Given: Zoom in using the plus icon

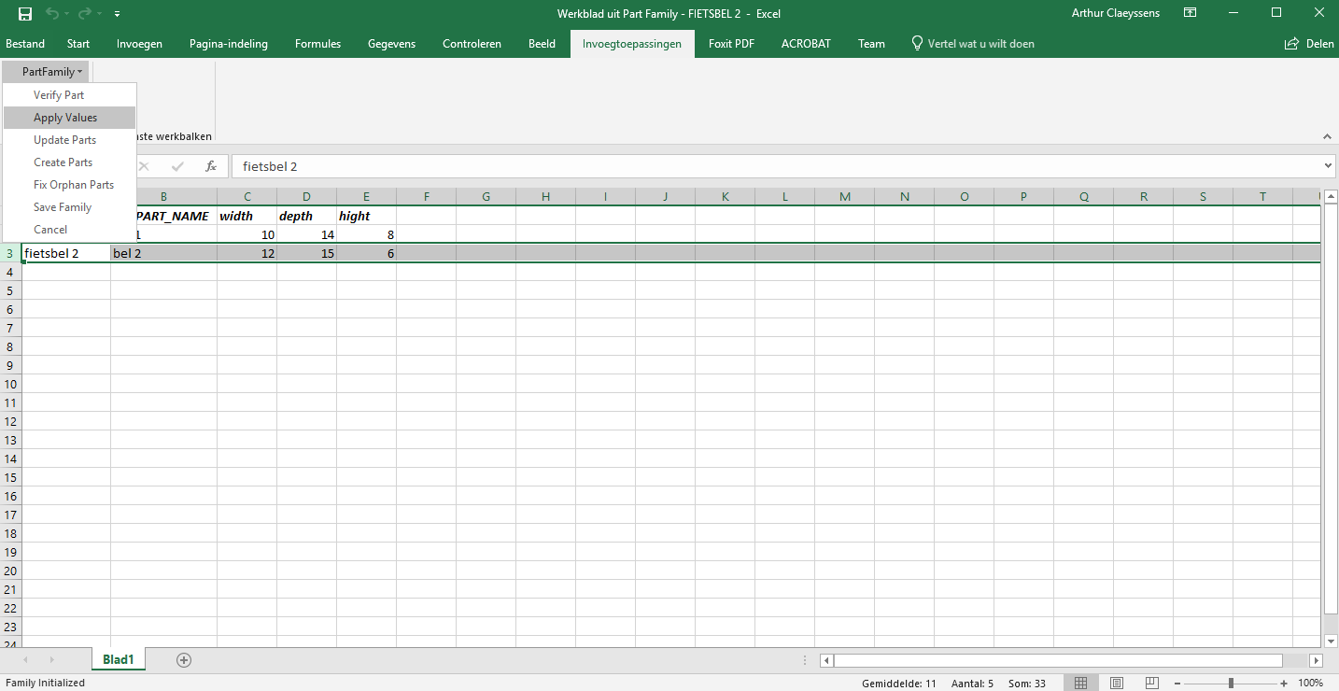Looking at the screenshot, I should click(1285, 684).
